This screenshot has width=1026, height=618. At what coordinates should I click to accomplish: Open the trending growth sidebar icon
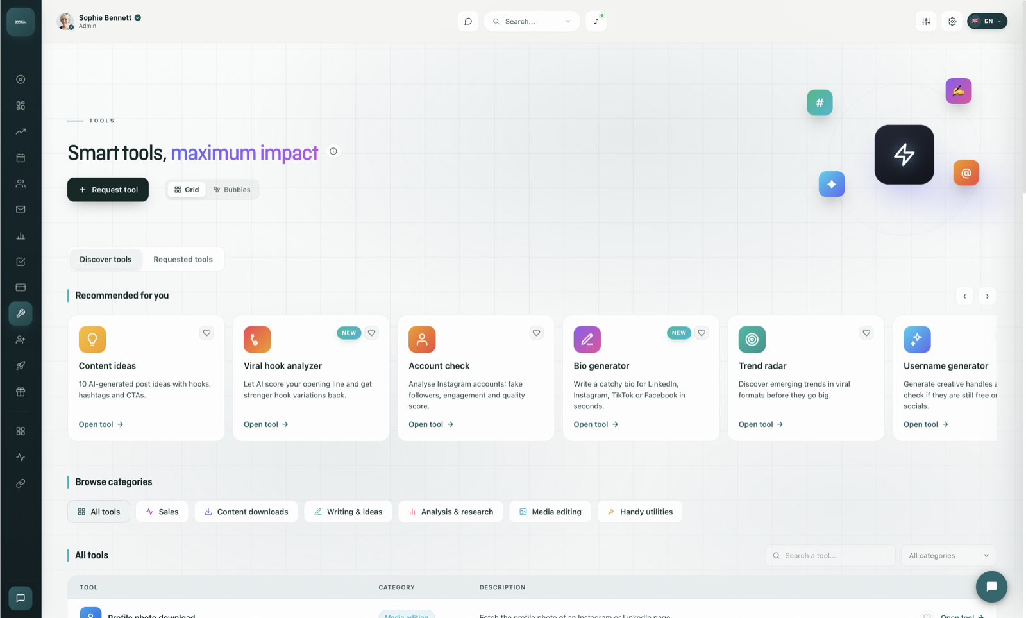click(21, 131)
